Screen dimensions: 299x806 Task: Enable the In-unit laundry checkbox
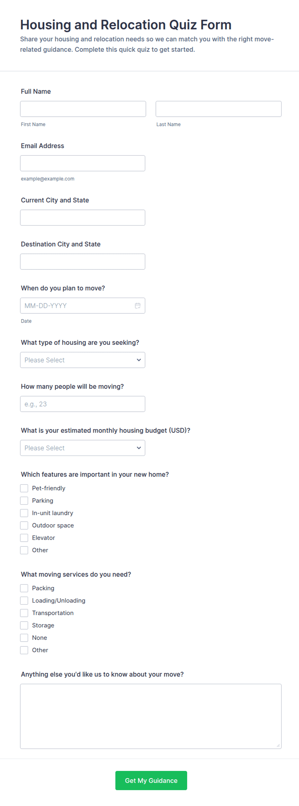click(24, 513)
